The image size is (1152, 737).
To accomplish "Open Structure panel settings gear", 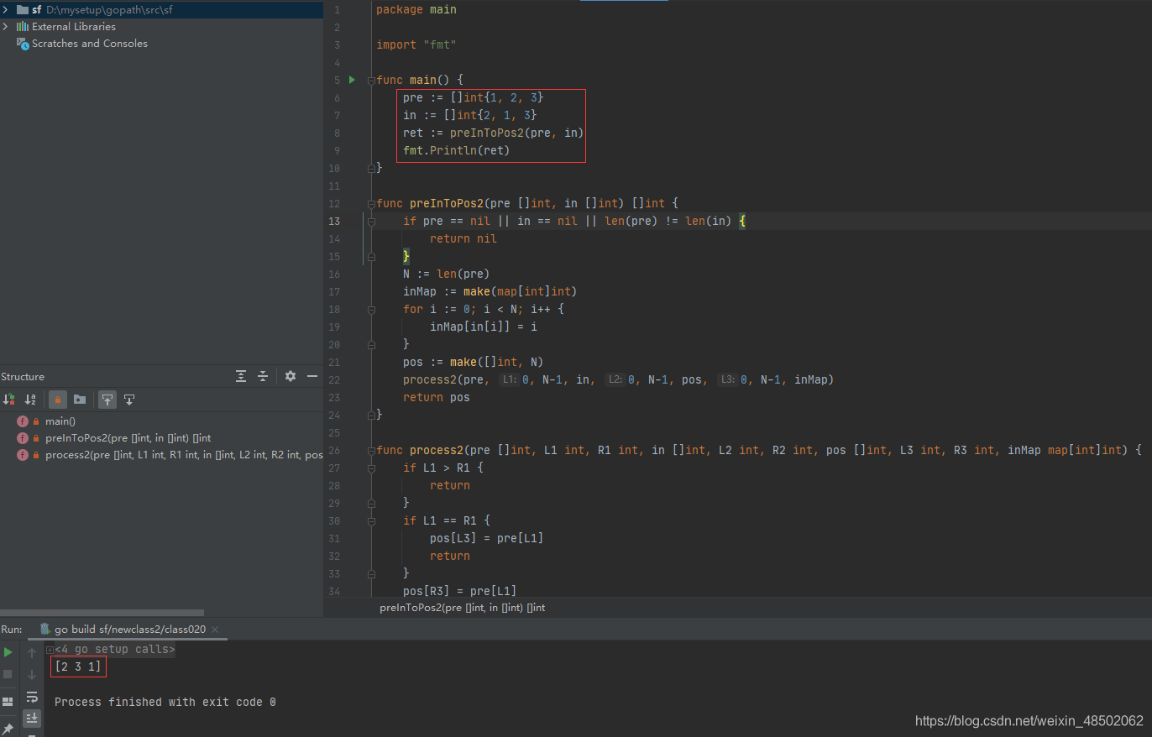I will point(291,376).
